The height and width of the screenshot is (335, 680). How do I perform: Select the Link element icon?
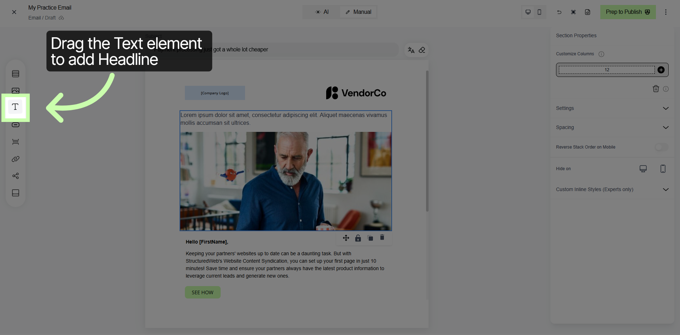[x=16, y=159]
